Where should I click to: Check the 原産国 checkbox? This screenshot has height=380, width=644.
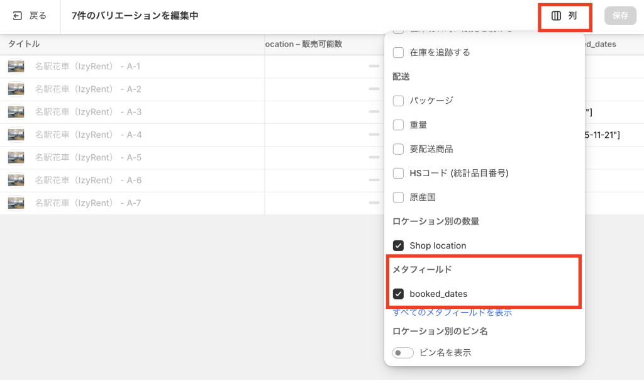click(398, 198)
